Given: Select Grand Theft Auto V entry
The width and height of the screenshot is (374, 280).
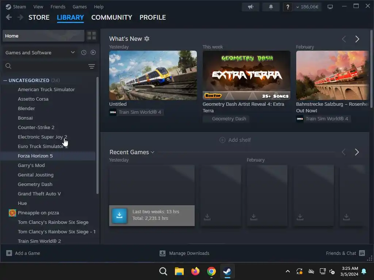Looking at the screenshot, I should click(39, 194).
